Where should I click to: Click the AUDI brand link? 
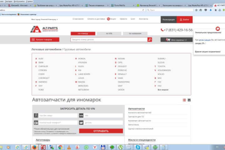point(41,58)
